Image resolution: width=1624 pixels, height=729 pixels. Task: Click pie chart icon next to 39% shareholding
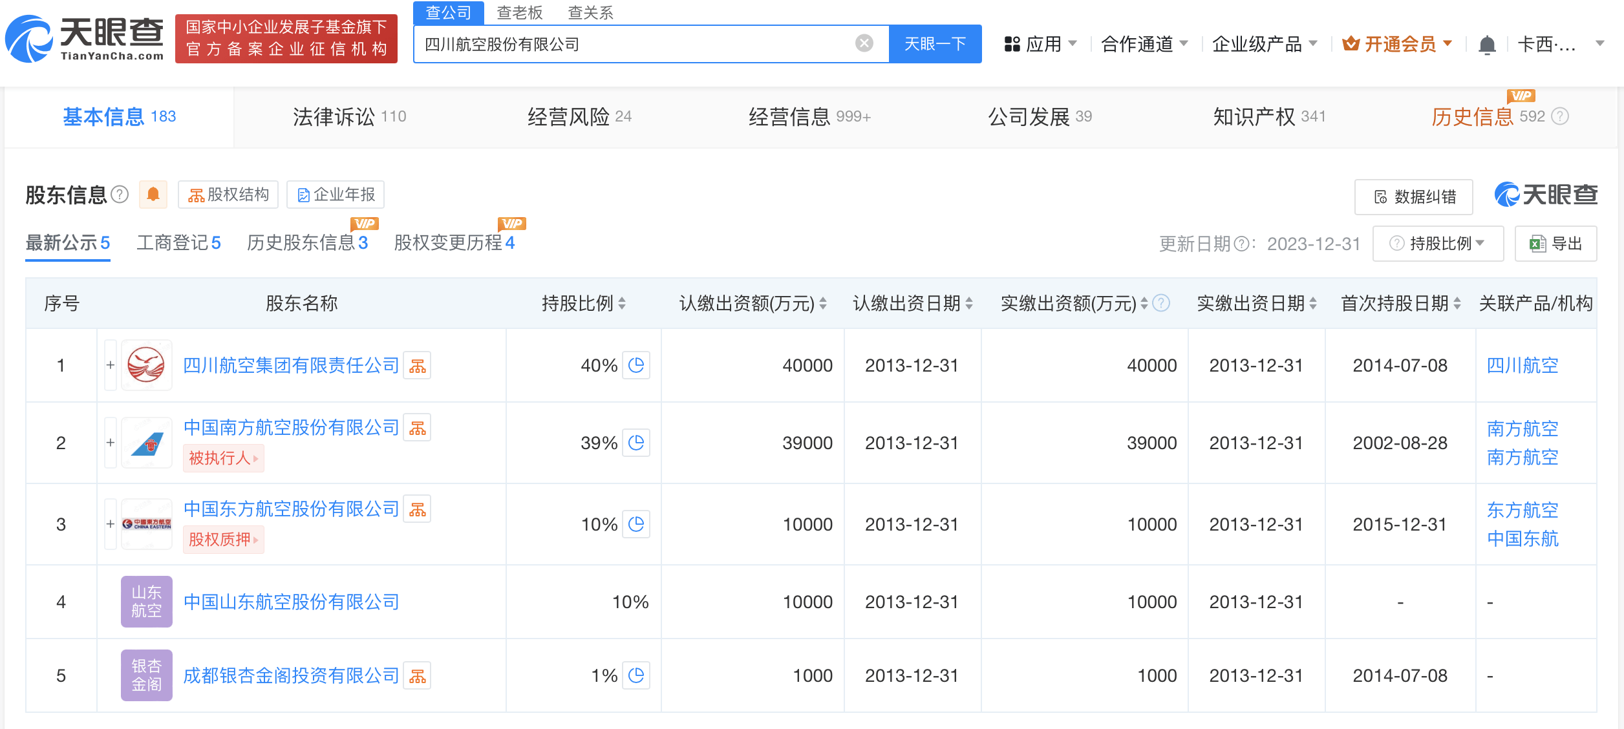(x=636, y=443)
